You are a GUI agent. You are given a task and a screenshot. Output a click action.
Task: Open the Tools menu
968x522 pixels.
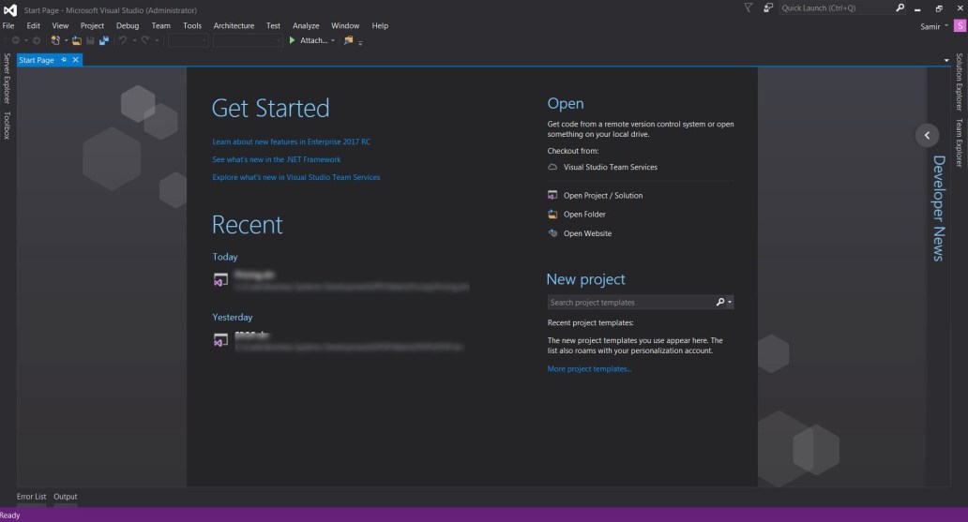coord(192,26)
